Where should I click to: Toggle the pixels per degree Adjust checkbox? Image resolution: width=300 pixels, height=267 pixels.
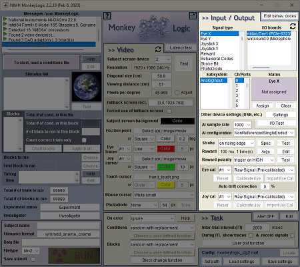(x=177, y=93)
